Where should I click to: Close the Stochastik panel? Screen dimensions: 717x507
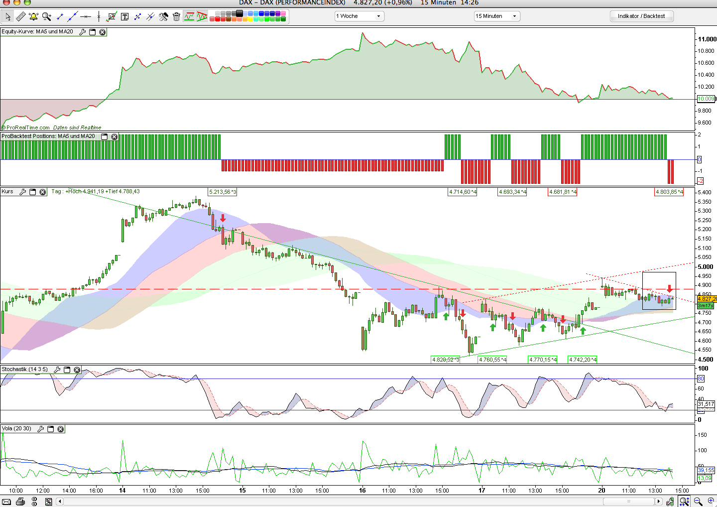77,370
